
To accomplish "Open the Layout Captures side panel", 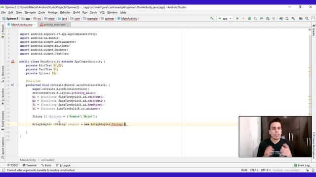I will 2,148.
